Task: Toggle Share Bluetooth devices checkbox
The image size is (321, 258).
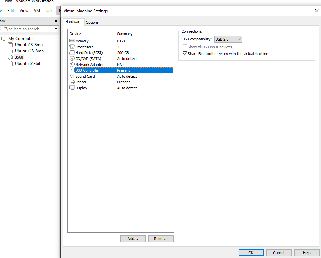Action: tap(185, 53)
